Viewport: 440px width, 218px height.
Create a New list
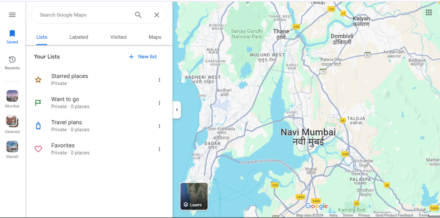[x=143, y=56]
